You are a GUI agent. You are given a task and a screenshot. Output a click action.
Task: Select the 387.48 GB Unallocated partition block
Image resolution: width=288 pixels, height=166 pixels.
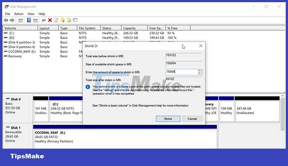[x=257, y=109]
